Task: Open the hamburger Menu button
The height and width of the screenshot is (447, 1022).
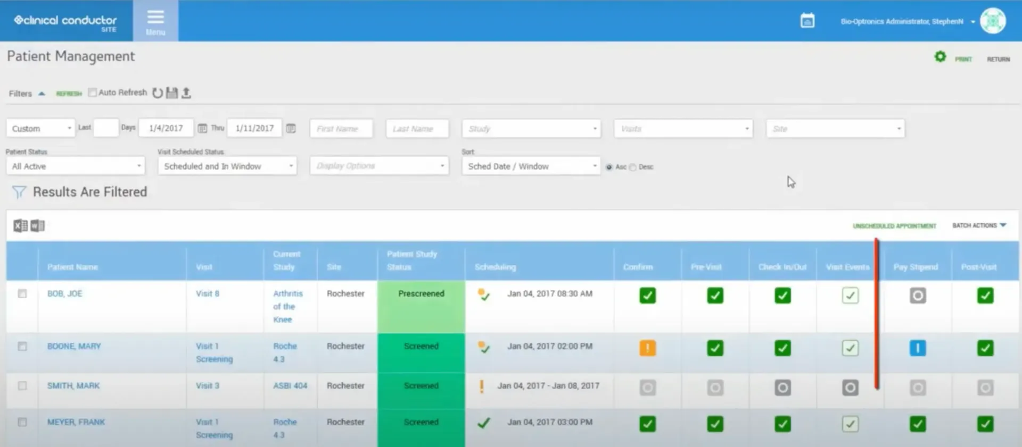Action: 155,21
